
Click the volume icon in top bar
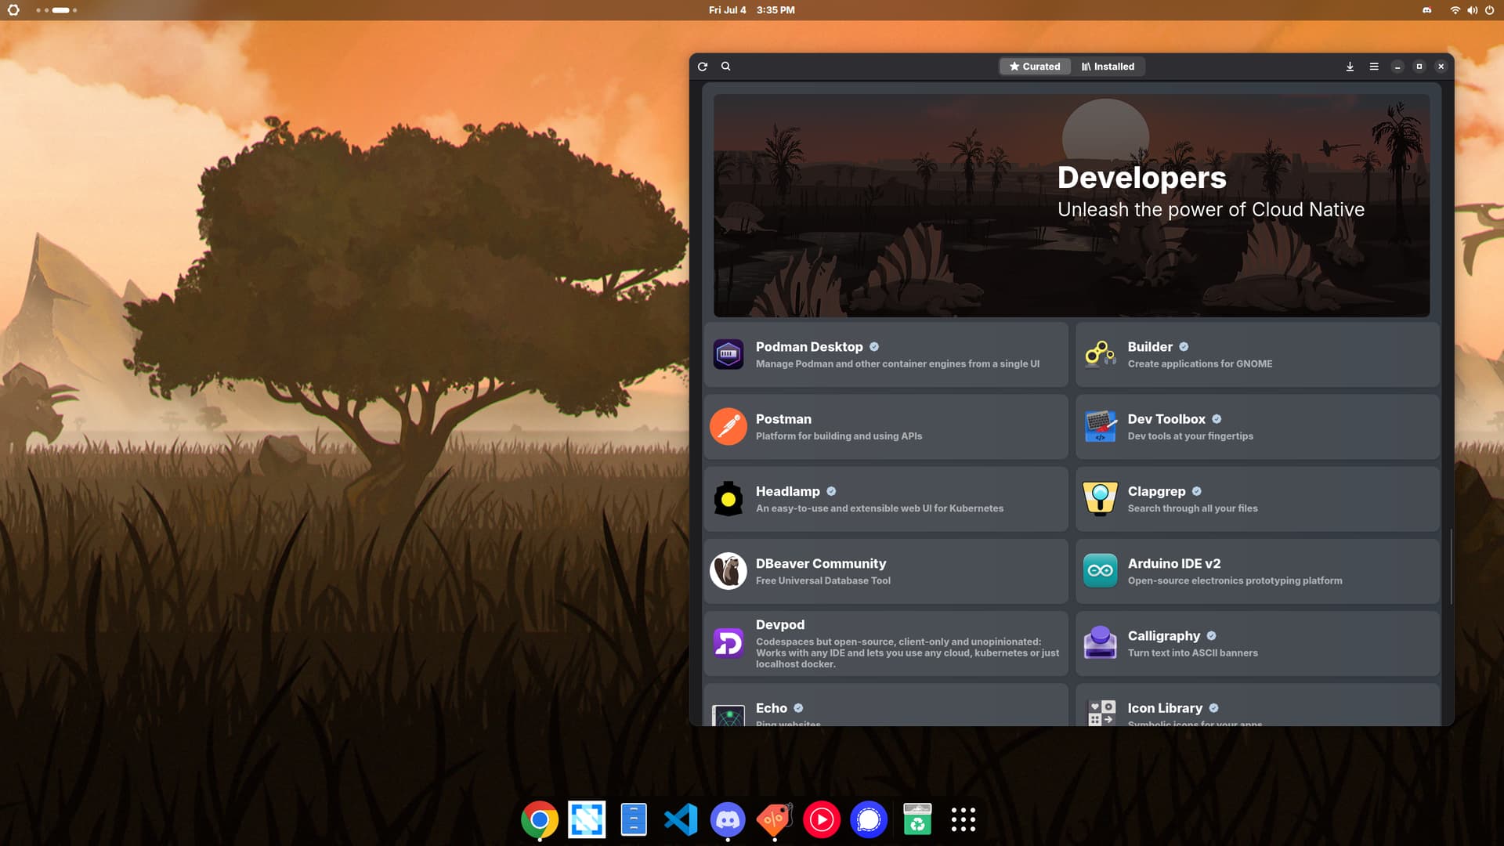pos(1472,10)
